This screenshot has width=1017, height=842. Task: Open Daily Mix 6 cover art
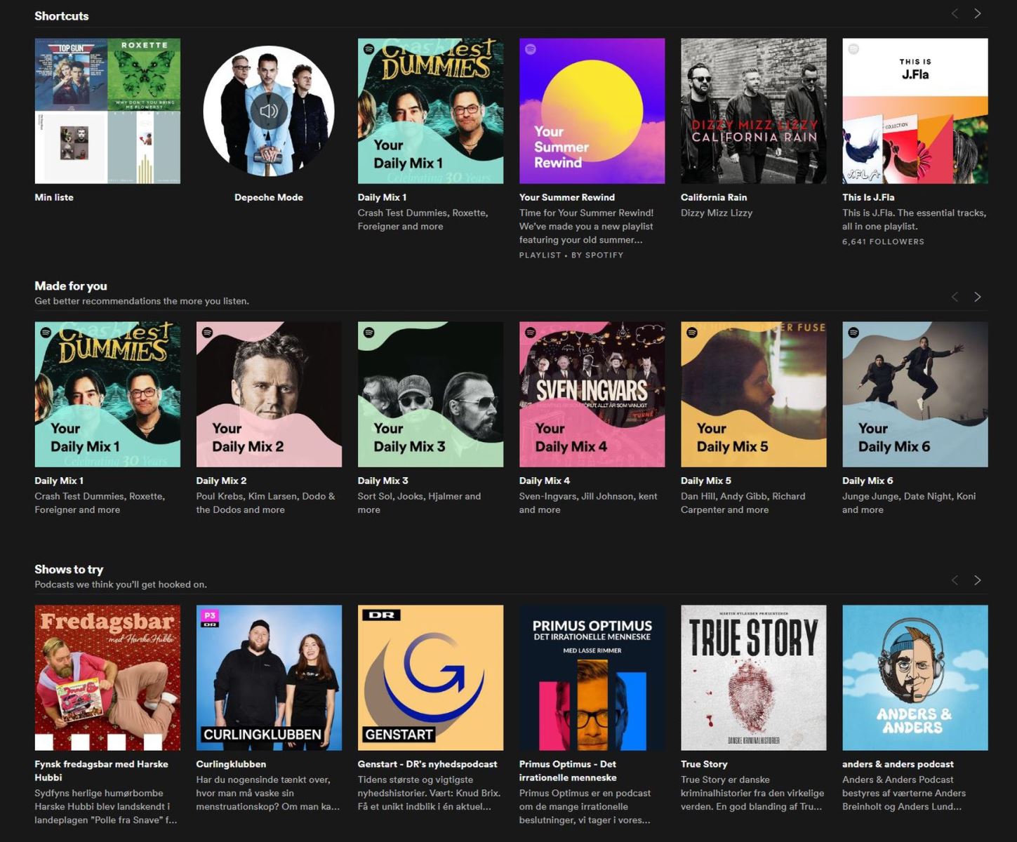tap(915, 394)
